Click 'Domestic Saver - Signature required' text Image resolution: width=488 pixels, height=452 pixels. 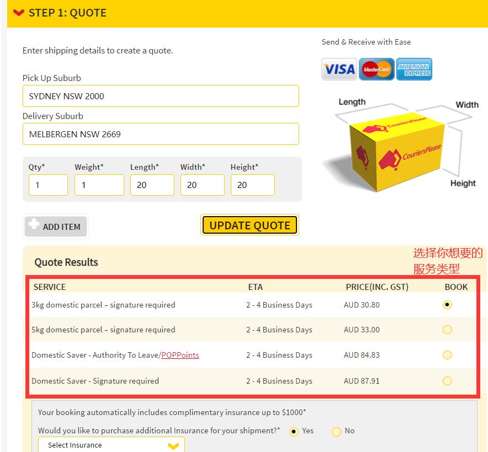tap(96, 381)
